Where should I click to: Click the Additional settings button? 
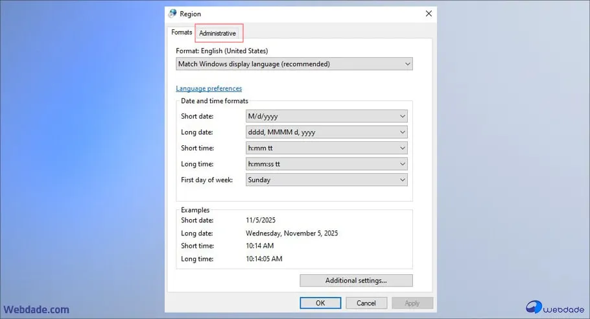(x=356, y=280)
